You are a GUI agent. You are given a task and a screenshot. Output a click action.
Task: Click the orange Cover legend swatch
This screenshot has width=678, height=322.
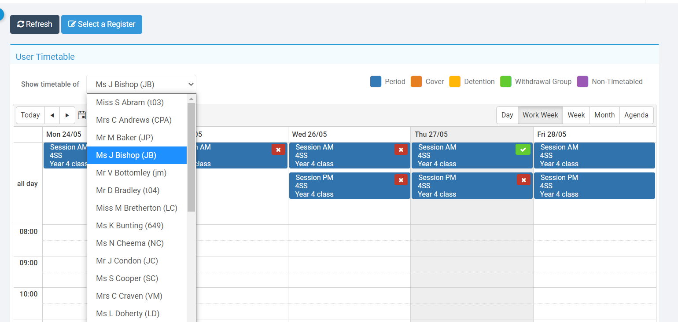coord(416,82)
